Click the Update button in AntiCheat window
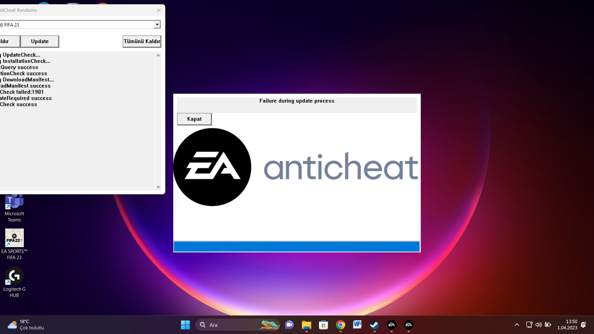This screenshot has height=334, width=594. coord(40,41)
